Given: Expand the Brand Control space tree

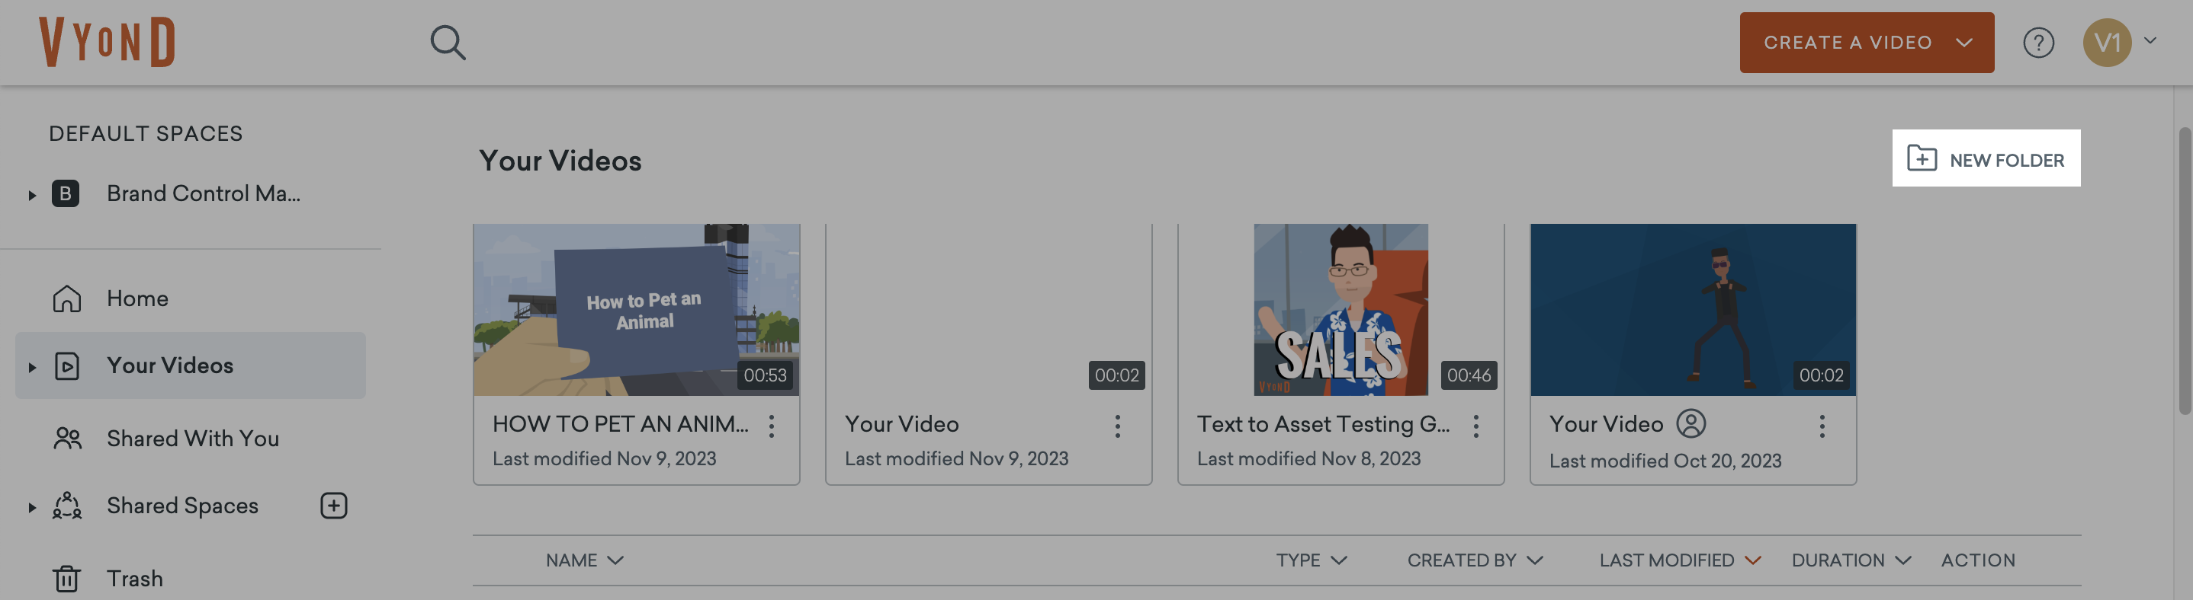Looking at the screenshot, I should click(x=32, y=195).
